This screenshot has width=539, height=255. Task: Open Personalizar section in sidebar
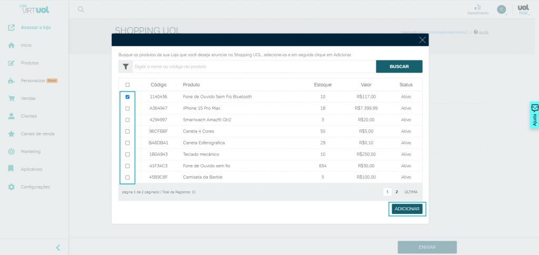(x=33, y=80)
